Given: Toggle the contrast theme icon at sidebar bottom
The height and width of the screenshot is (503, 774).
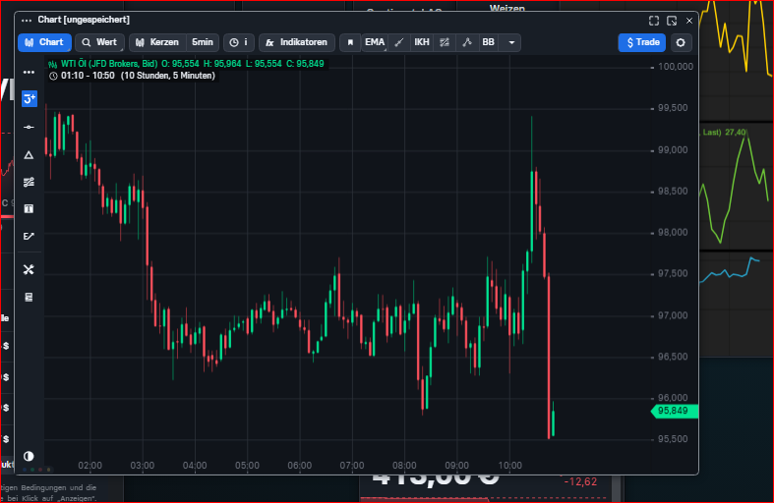Looking at the screenshot, I should [x=29, y=456].
